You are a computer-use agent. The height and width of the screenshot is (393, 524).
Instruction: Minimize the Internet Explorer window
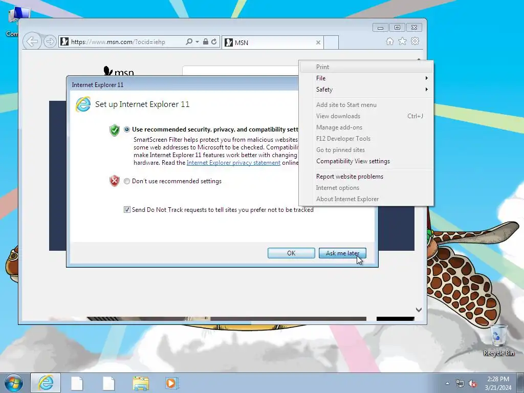pos(380,28)
